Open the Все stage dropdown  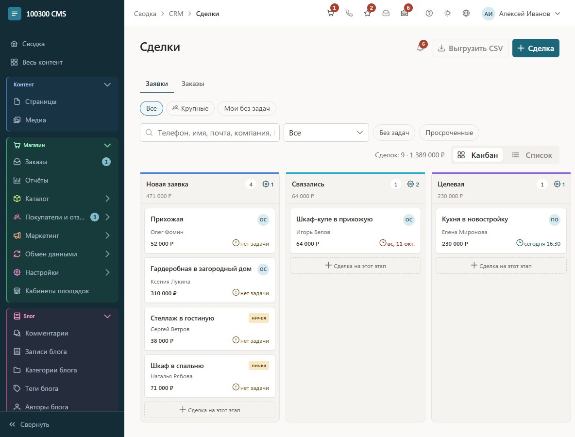[x=326, y=133]
